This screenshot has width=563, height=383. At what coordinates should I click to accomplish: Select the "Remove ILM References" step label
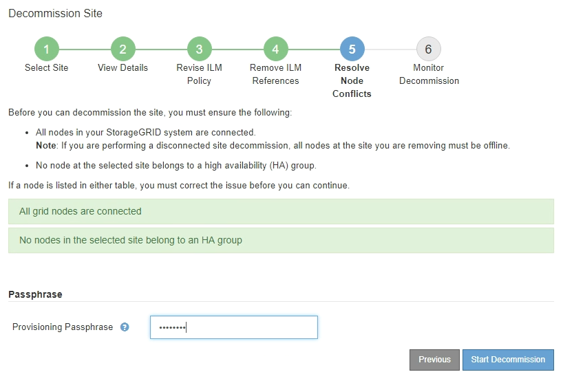pos(276,74)
